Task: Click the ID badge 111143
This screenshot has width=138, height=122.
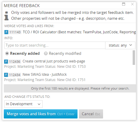Action: [x=15, y=32]
